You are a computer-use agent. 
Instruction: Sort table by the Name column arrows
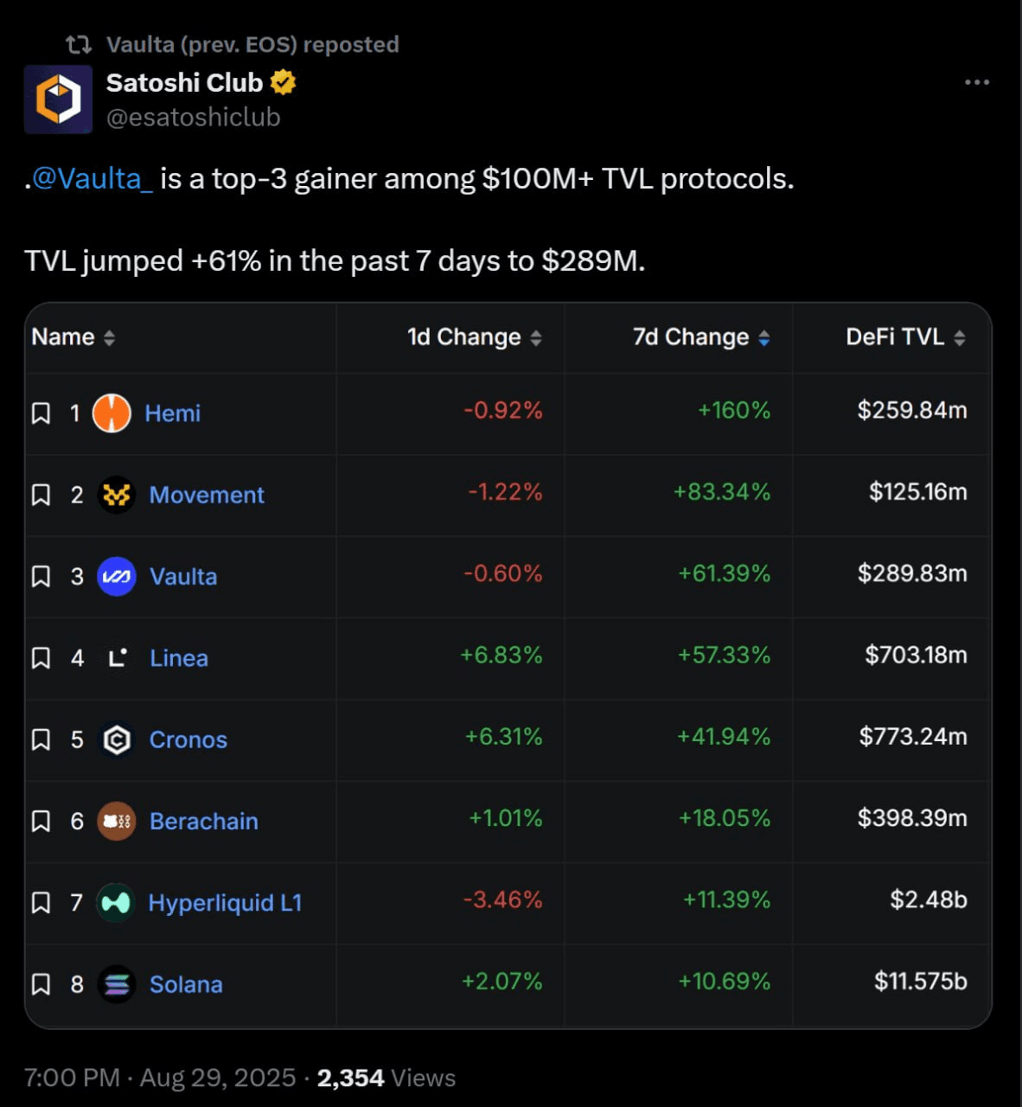(x=109, y=337)
